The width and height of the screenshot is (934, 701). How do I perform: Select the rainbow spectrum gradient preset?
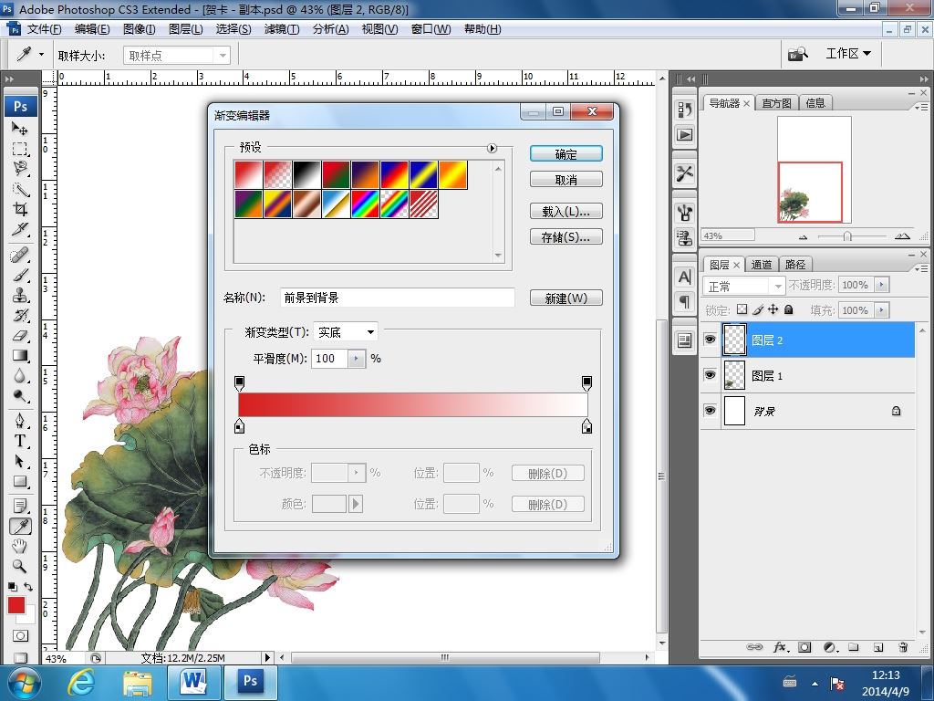click(x=365, y=204)
